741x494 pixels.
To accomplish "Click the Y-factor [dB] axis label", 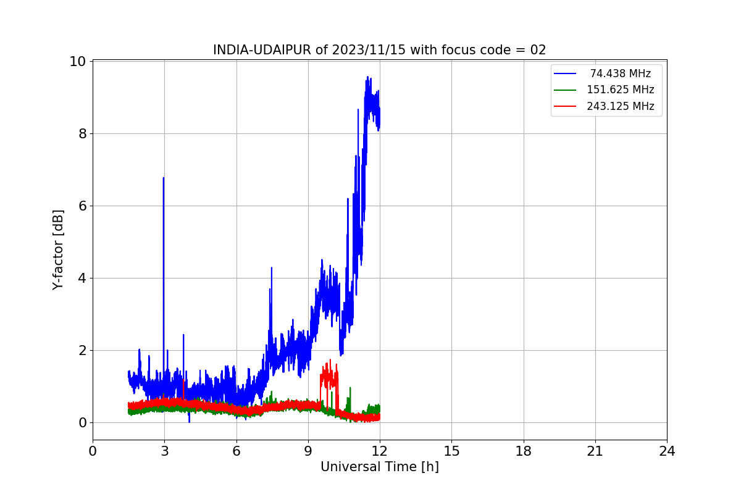I will coord(58,249).
